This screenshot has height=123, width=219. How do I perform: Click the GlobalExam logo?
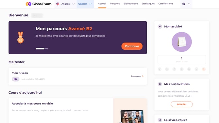click(39, 4)
